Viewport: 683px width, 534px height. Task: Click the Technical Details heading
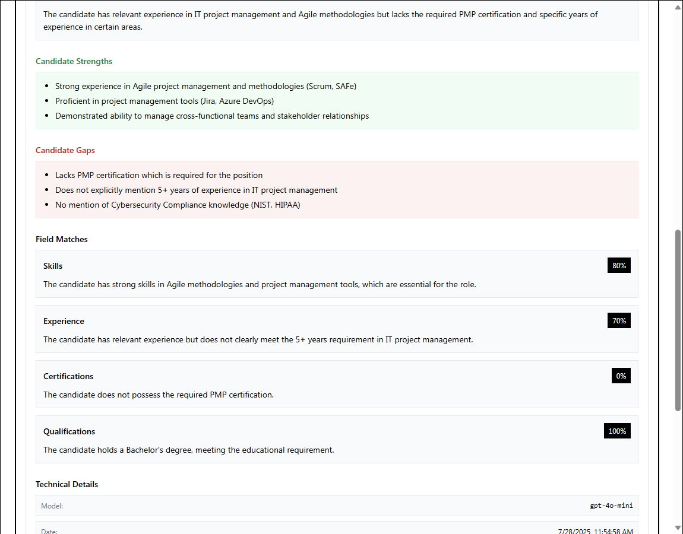[67, 484]
